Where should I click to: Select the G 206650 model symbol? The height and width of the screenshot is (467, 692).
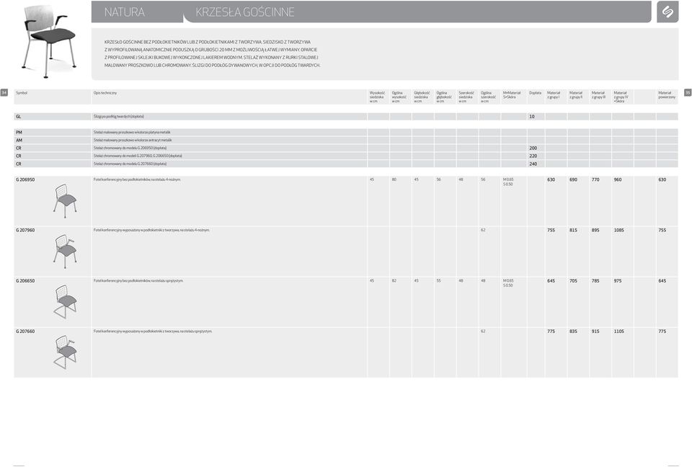click(25, 281)
